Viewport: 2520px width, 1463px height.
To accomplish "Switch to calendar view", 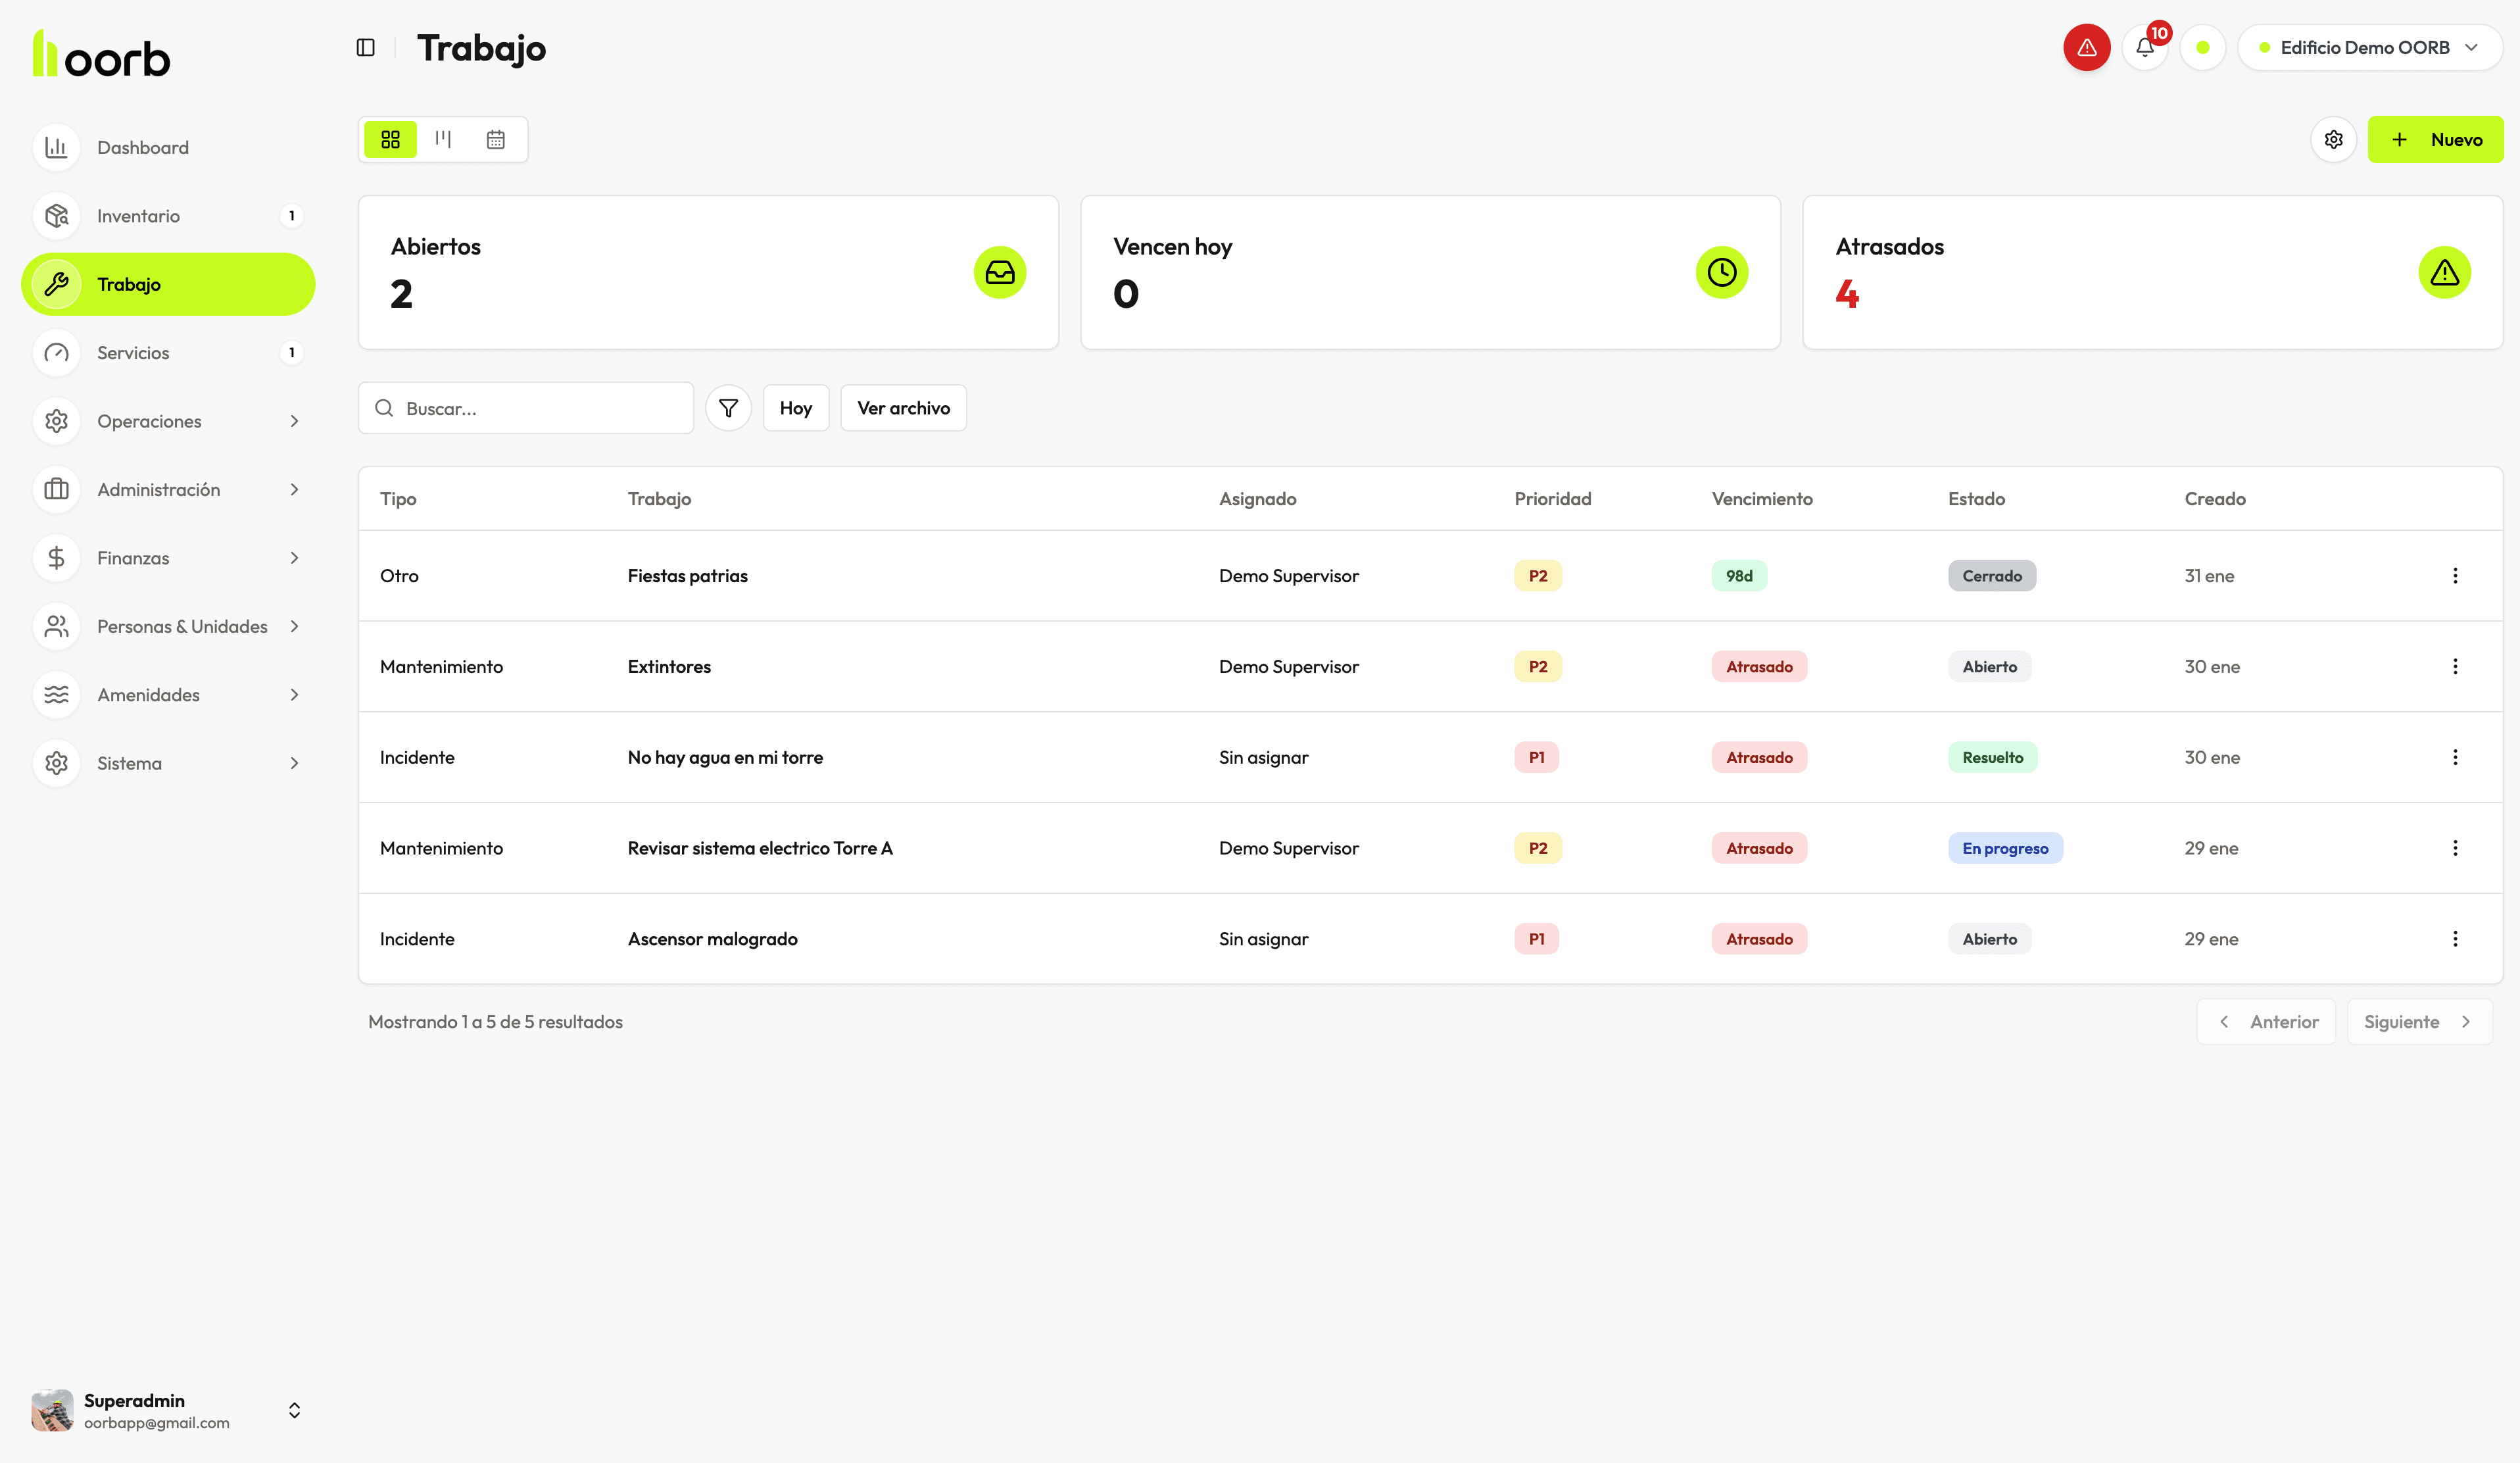I will point(495,139).
